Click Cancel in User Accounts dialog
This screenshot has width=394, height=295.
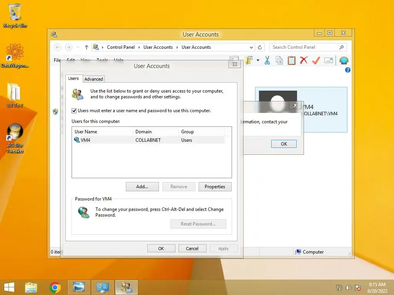tap(192, 249)
